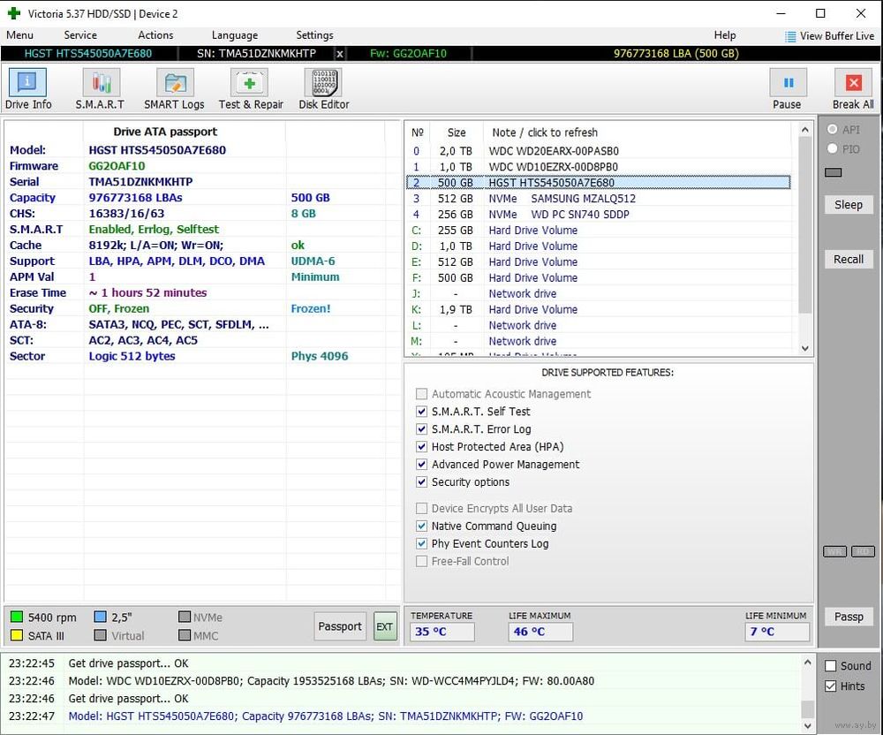Click the x next to serial number
Screen dimensions: 883x735
pyautogui.click(x=340, y=54)
